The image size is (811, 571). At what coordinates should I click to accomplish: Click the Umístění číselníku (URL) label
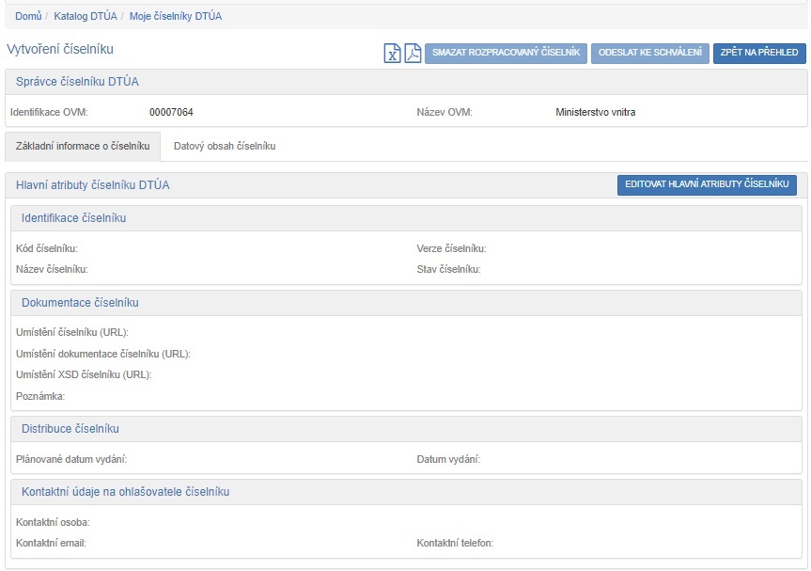click(x=72, y=332)
